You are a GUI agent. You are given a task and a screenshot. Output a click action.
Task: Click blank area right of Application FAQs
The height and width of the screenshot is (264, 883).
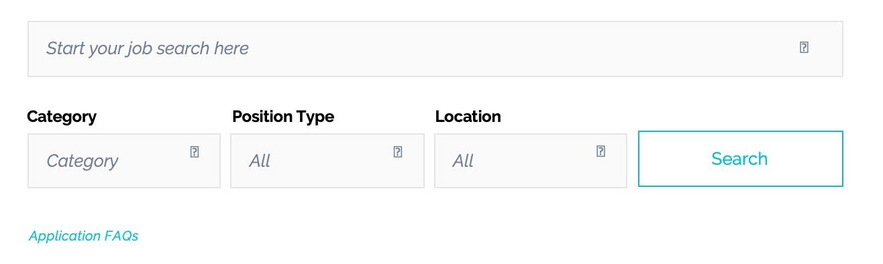(x=470, y=236)
